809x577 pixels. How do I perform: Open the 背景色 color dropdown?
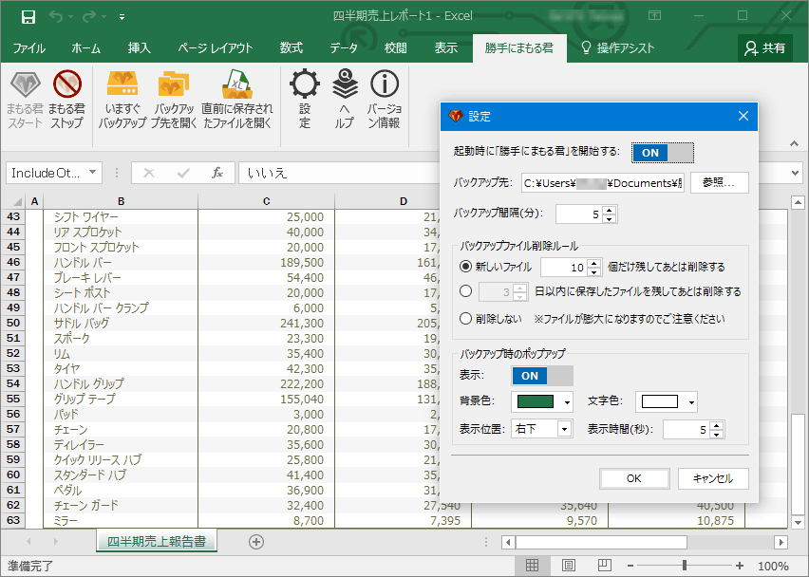point(567,402)
